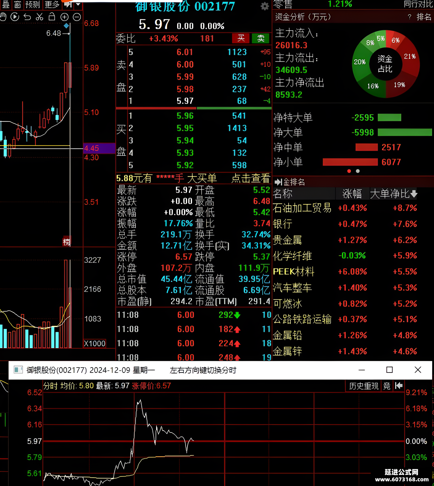Zoom out using the minus circle

77,17
